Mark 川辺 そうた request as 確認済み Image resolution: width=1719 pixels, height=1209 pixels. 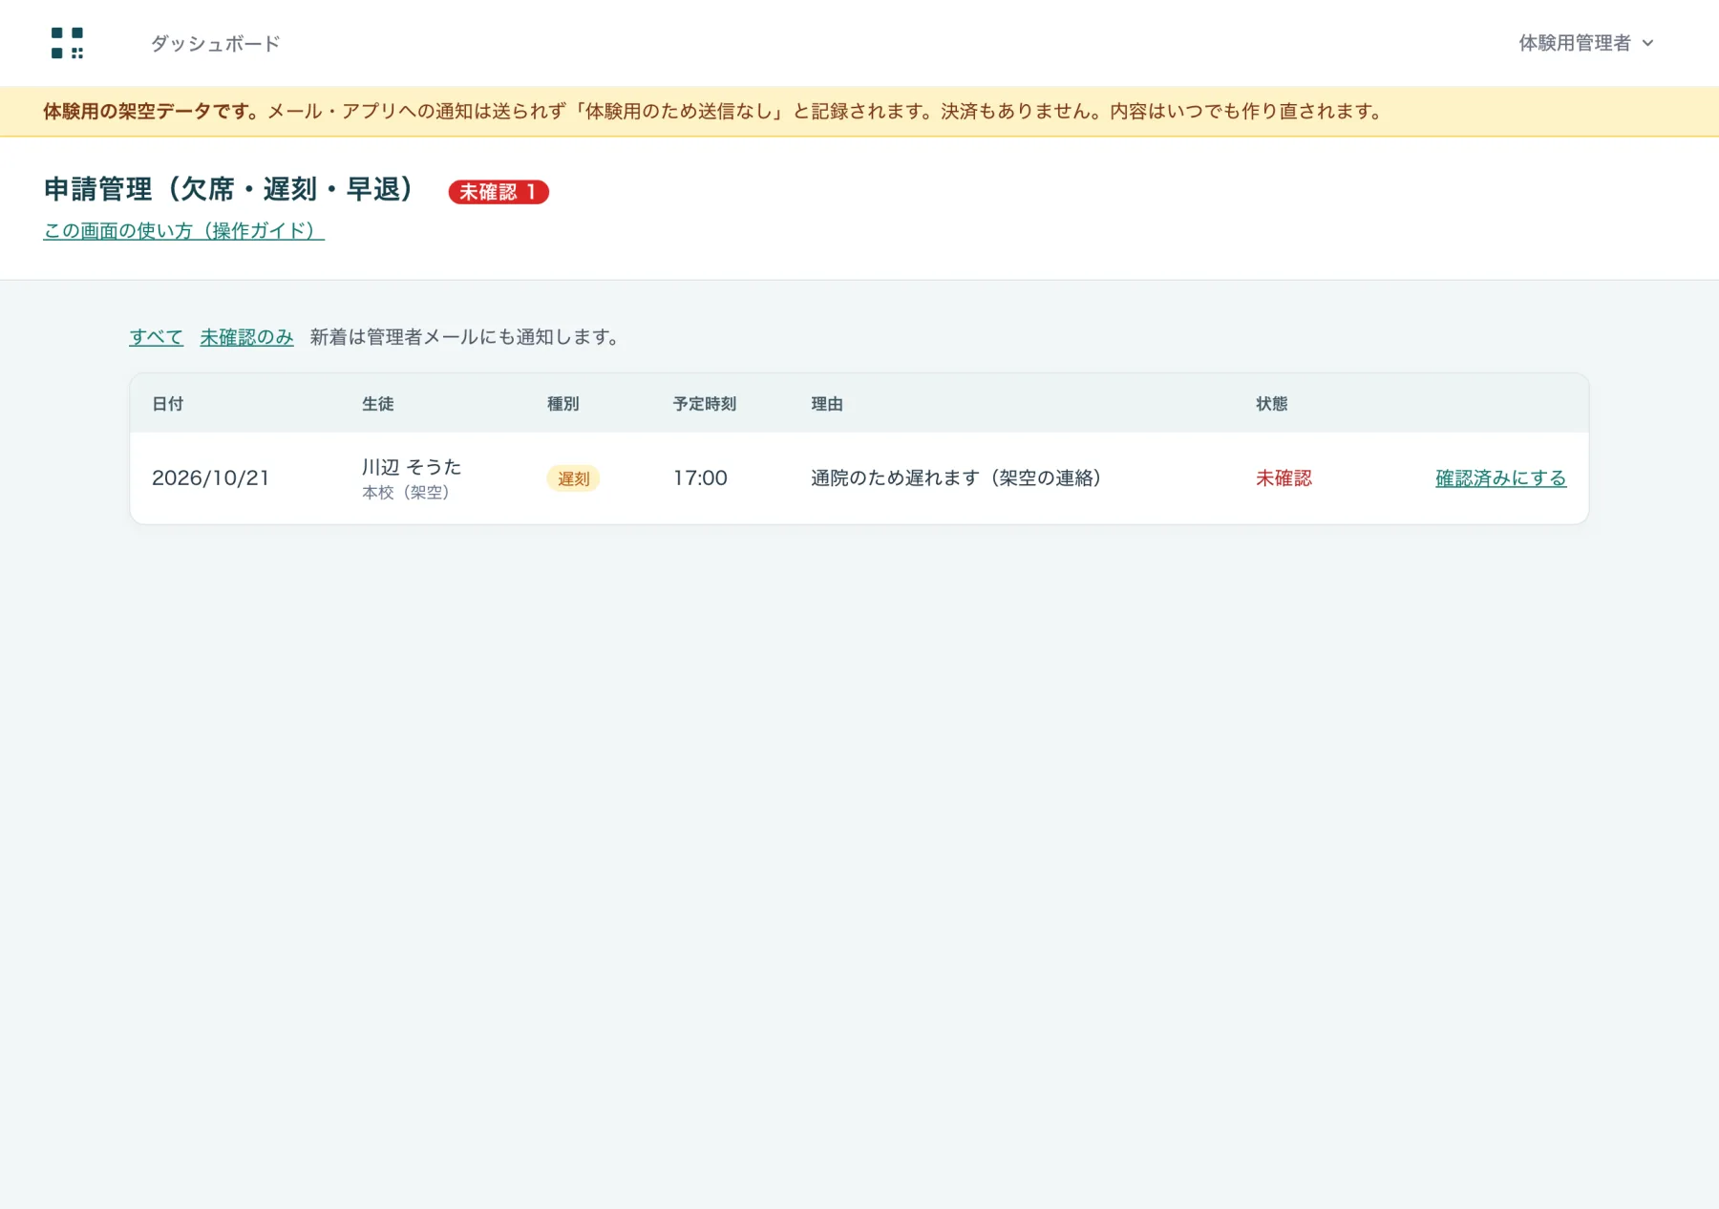point(1500,478)
